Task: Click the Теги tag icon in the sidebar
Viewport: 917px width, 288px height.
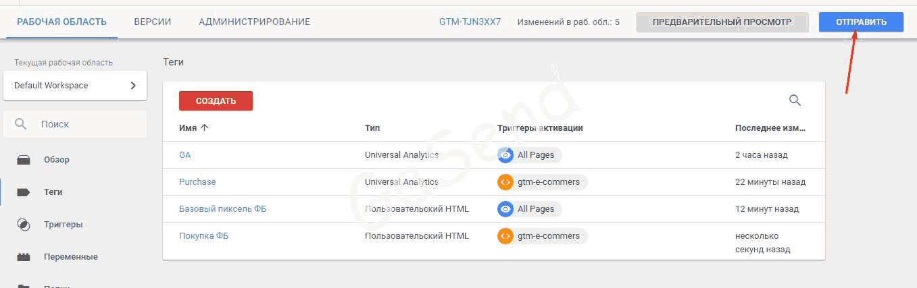Action: [24, 192]
